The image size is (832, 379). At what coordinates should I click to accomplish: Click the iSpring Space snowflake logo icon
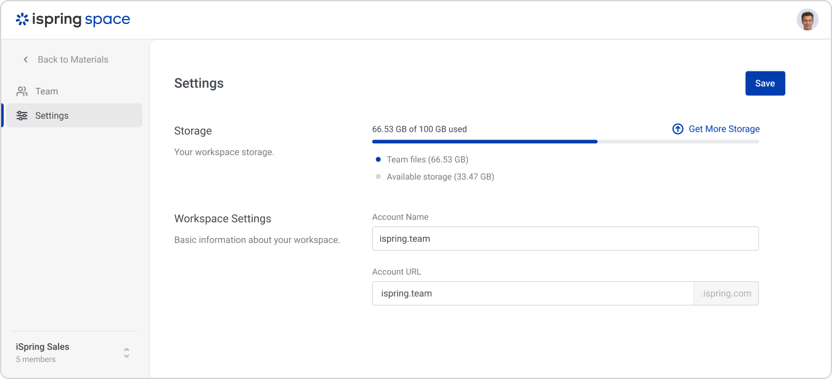point(22,20)
